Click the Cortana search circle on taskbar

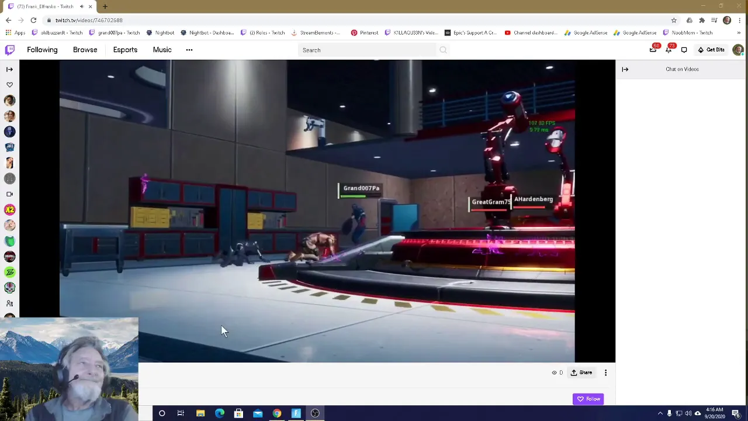point(162,413)
